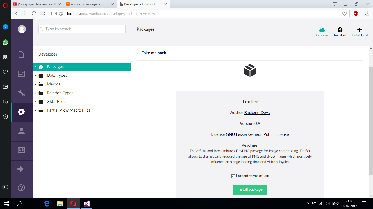Select Macros in the tree
Viewport: 373px width, 209px height.
click(54, 84)
